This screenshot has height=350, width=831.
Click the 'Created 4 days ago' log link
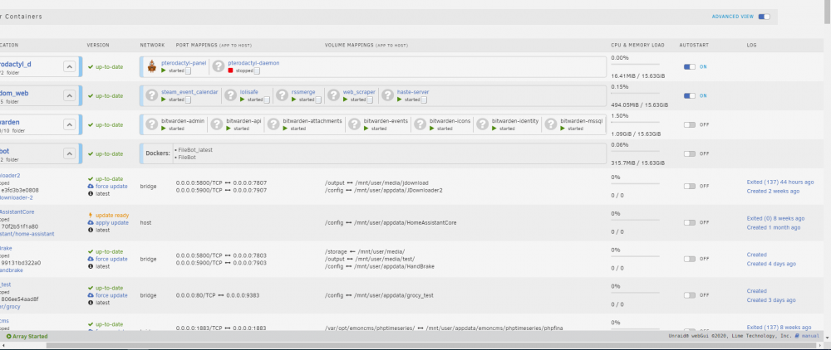tap(771, 264)
